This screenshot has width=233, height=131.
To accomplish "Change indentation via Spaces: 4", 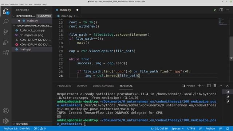I will (x=177, y=128).
